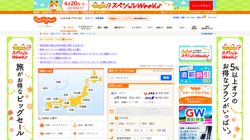Click the calendar icon beside check-in
The width and height of the screenshot is (250, 140).
[112, 112]
